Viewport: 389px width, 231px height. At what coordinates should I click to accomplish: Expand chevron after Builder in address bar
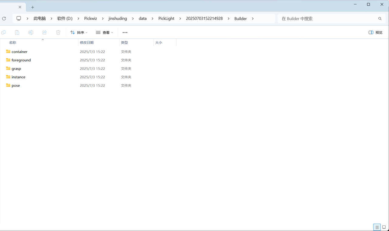(x=253, y=19)
